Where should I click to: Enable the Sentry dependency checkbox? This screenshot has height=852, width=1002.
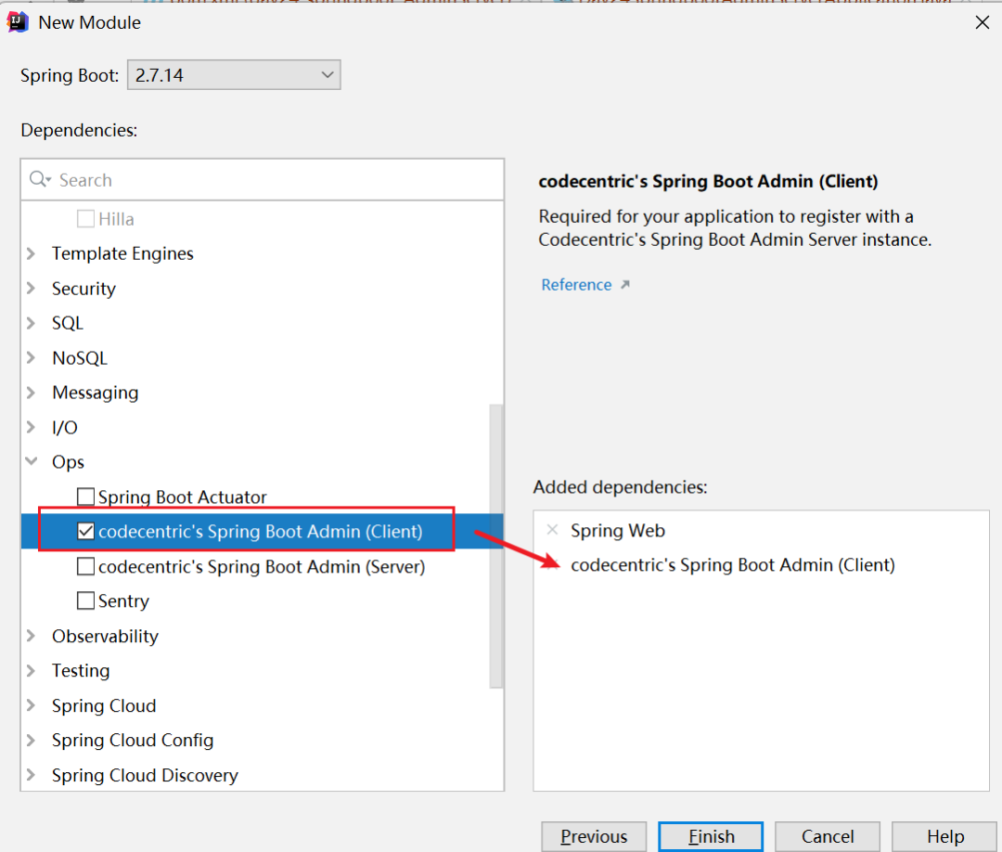pos(85,600)
